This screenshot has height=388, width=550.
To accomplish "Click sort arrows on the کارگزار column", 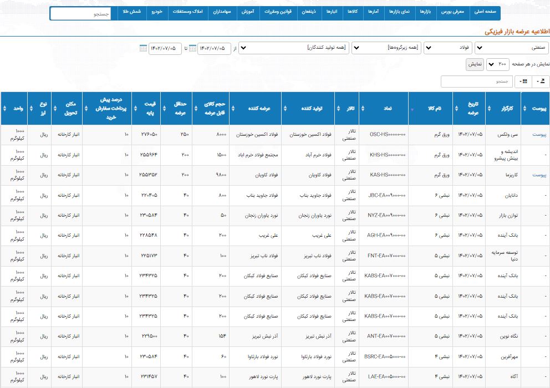I will pos(490,109).
